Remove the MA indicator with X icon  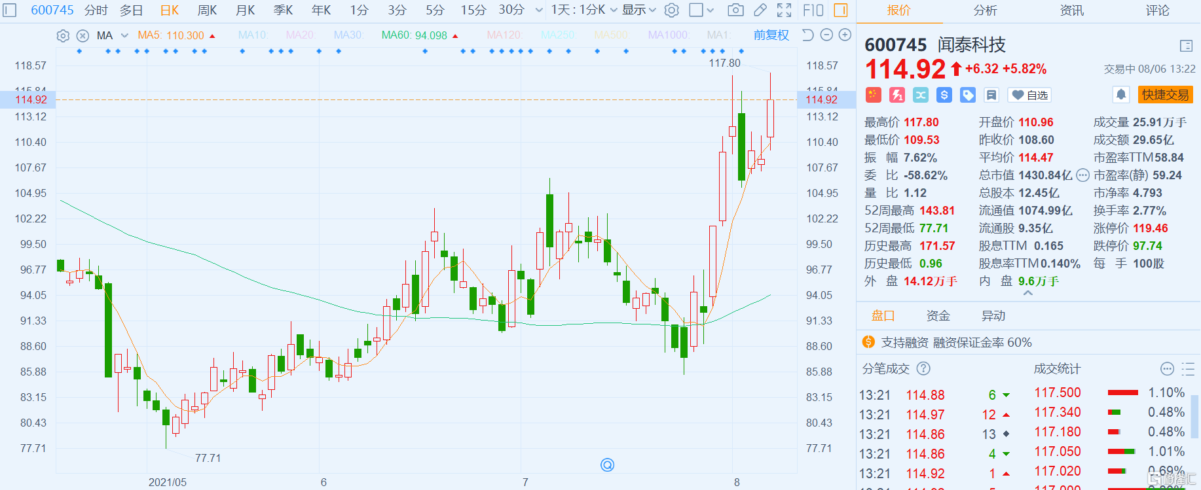pyautogui.click(x=83, y=36)
